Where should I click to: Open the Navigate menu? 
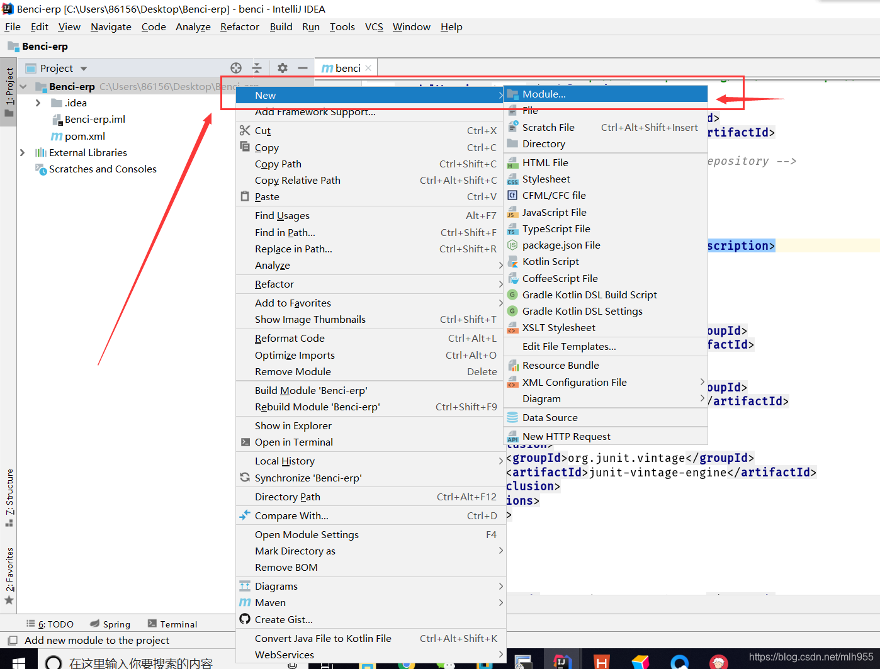tap(111, 26)
